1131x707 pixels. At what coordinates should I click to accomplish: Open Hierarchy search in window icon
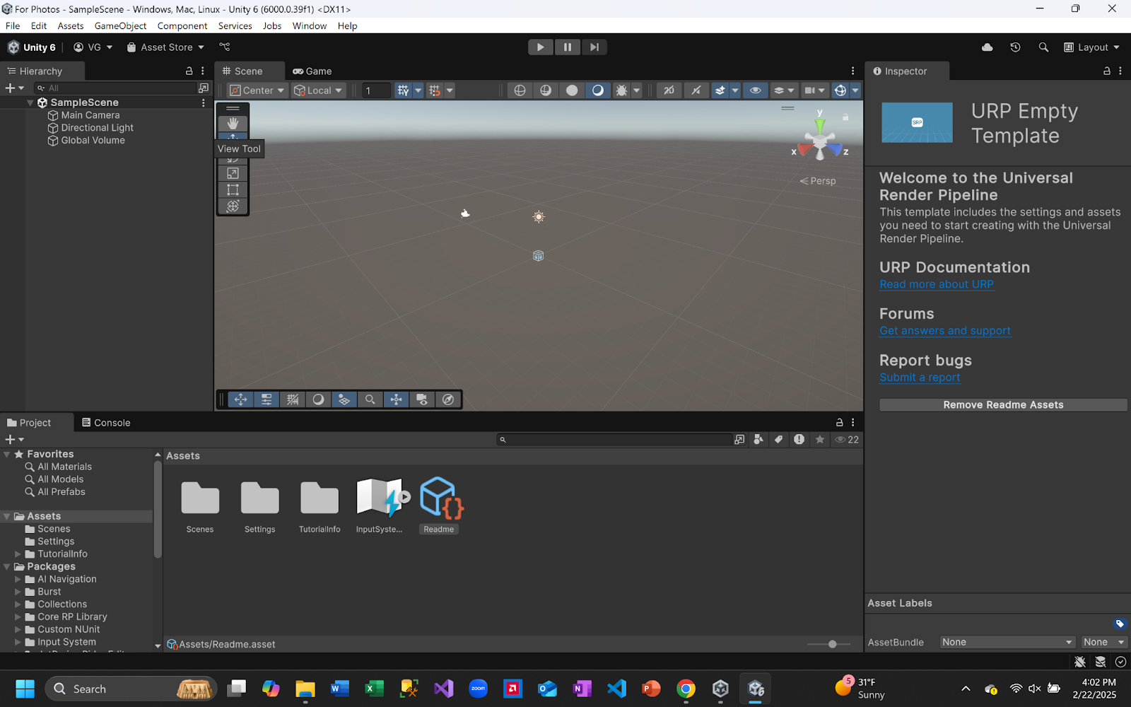(204, 88)
